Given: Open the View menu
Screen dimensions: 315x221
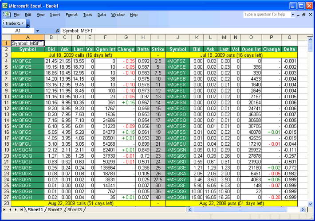Looking at the screenshot, I should coord(40,15).
